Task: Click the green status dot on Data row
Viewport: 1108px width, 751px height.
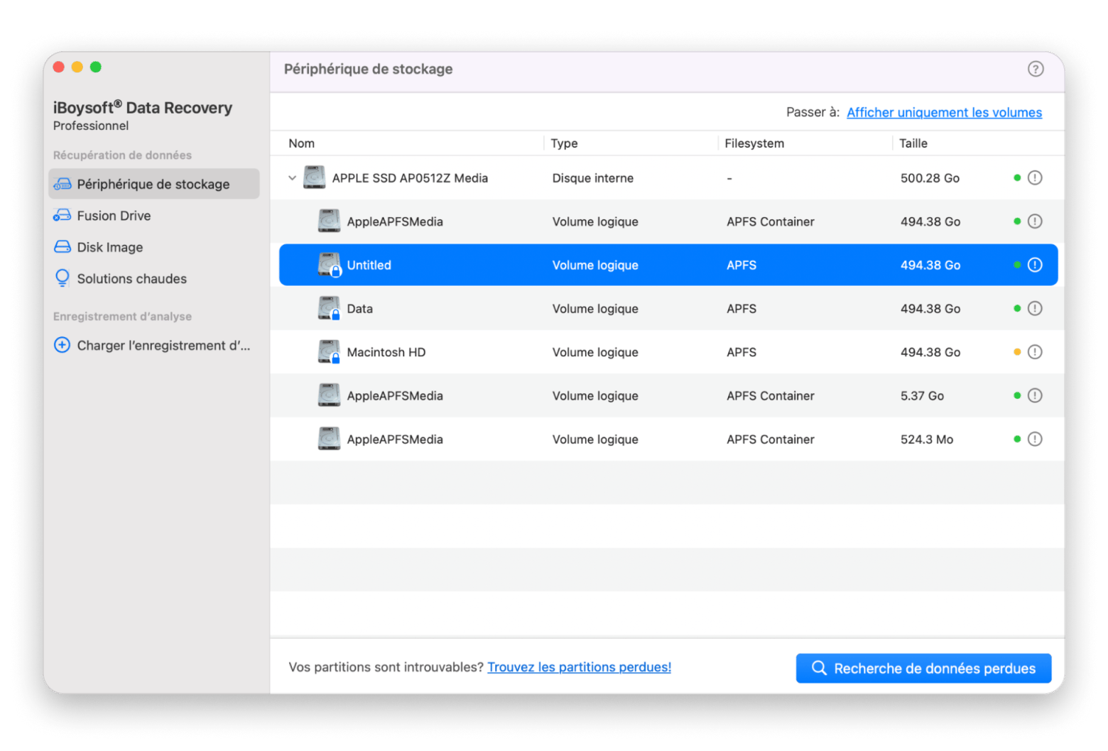Action: click(x=1017, y=308)
